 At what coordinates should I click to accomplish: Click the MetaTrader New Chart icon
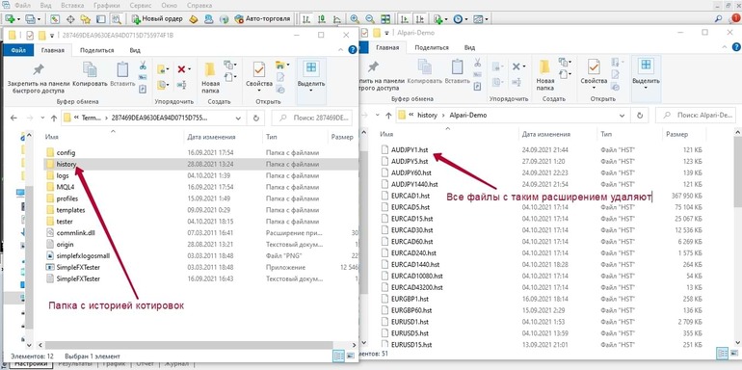pyautogui.click(x=10, y=19)
